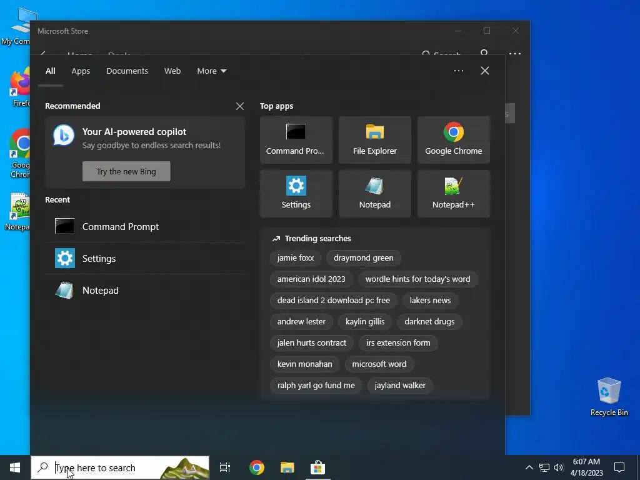The image size is (640, 480).
Task: Click the network tray icon
Action: pyautogui.click(x=544, y=467)
